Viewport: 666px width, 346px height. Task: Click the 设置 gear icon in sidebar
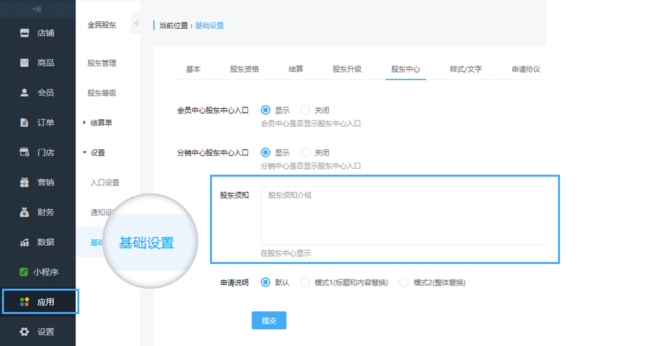(x=25, y=332)
